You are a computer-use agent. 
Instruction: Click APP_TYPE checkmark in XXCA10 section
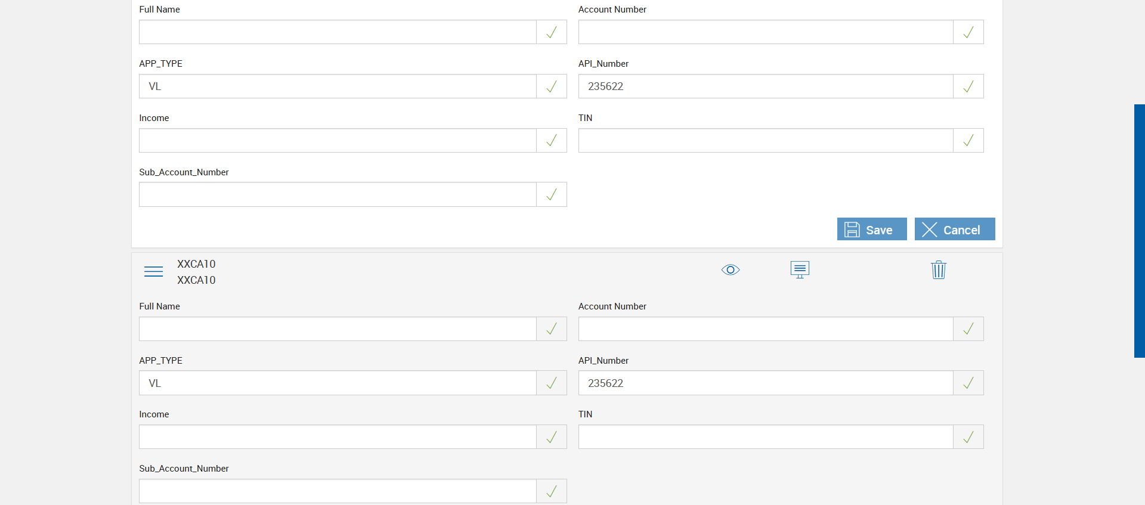pos(552,383)
